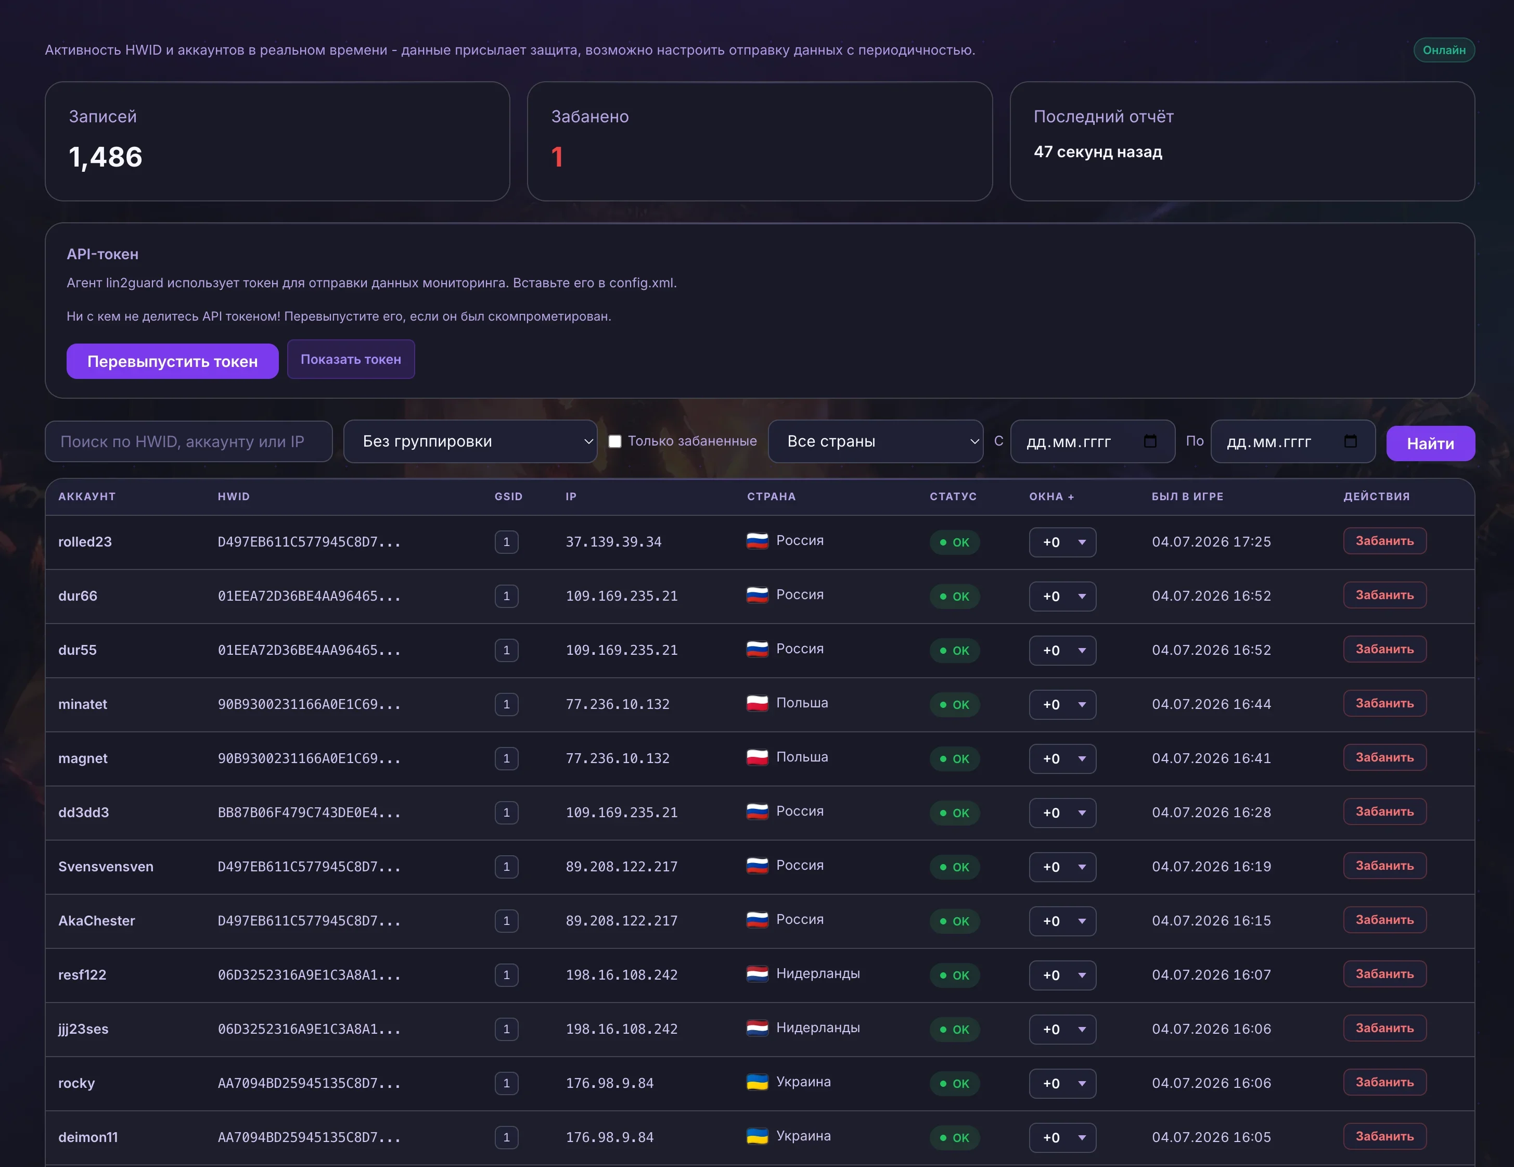
Task: Ban the minatet account
Action: [1384, 703]
